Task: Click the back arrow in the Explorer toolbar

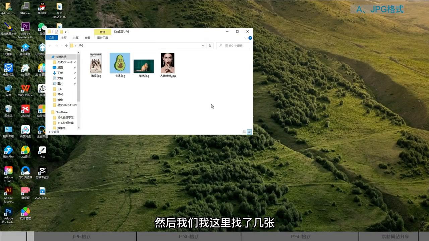Action: [50, 46]
